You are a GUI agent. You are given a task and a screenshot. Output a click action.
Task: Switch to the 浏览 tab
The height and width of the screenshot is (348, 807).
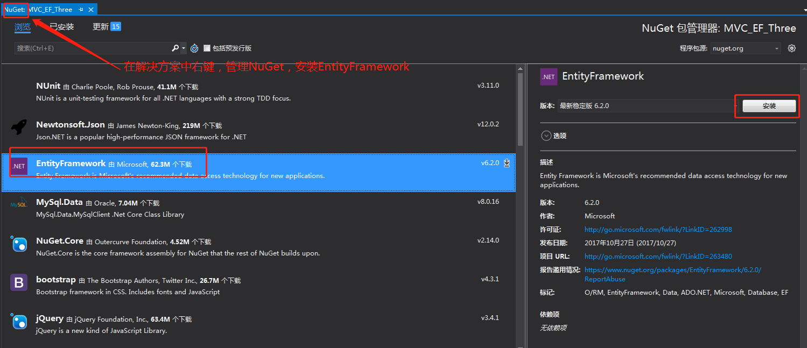point(23,27)
